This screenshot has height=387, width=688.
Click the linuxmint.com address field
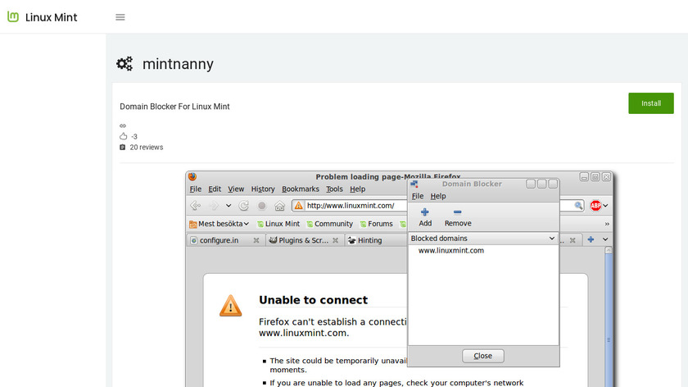[349, 206]
